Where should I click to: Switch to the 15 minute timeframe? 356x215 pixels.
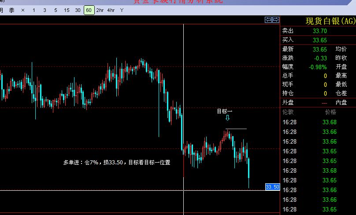[67, 10]
